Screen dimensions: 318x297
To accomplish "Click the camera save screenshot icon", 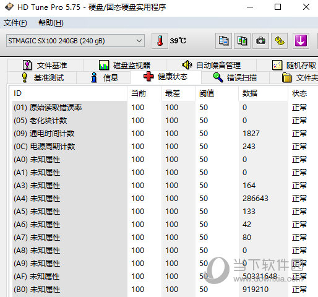I will (x=260, y=41).
